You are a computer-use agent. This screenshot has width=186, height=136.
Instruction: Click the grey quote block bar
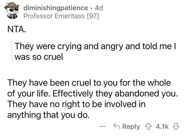[x=11, y=51]
